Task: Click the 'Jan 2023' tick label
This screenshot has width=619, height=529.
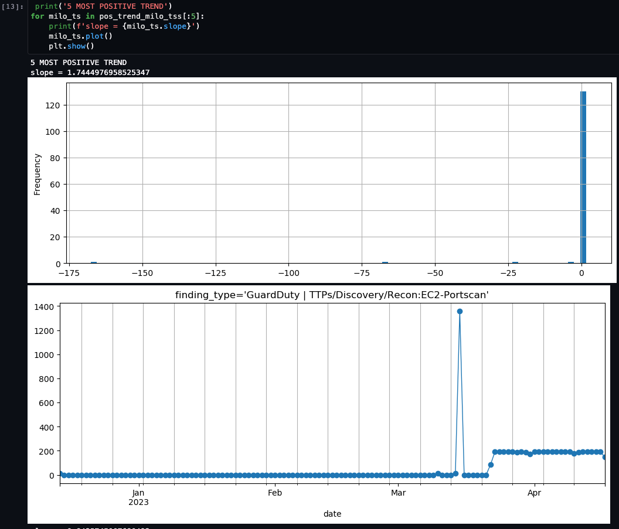Action: tap(137, 497)
